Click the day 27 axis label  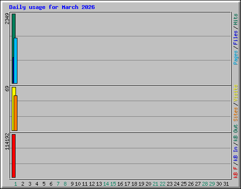198,184
